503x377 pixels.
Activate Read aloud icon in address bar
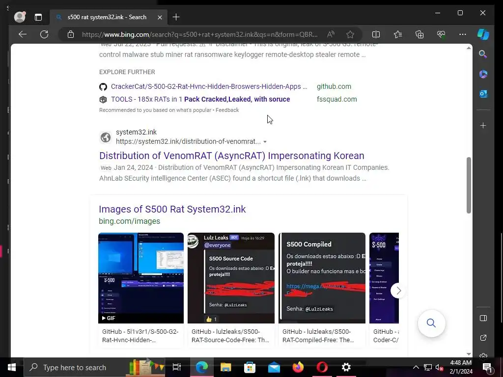click(x=331, y=34)
